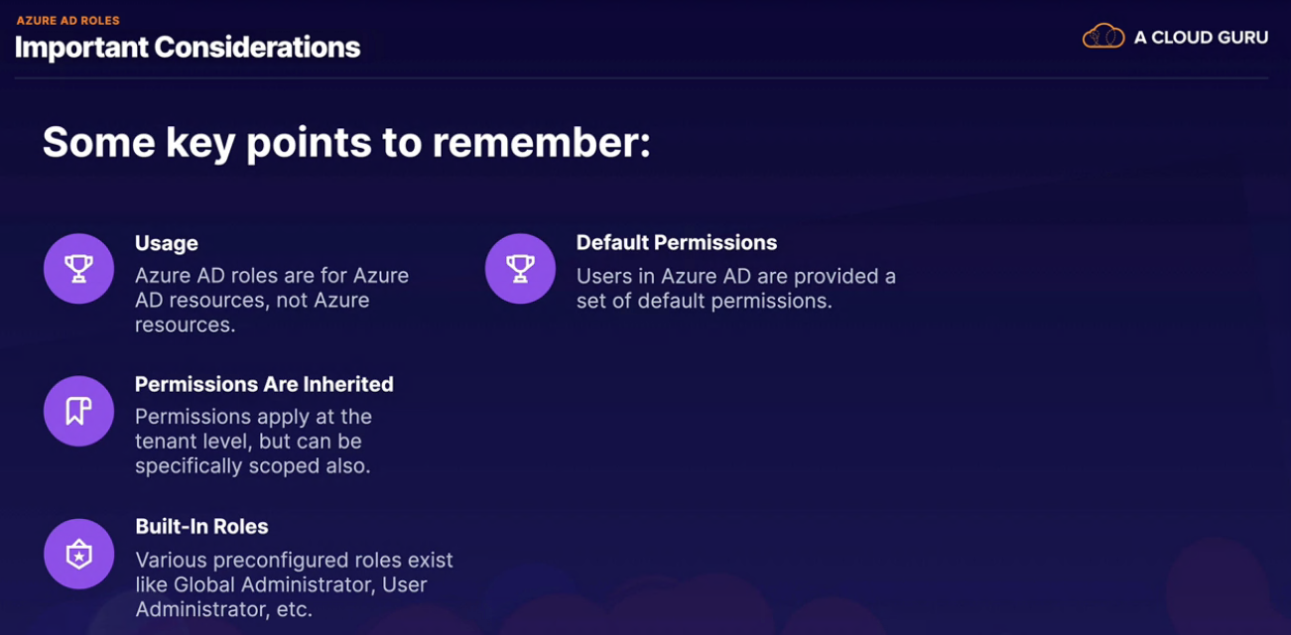
Task: Select the Permissions Are Inherited heading
Action: coord(264,384)
